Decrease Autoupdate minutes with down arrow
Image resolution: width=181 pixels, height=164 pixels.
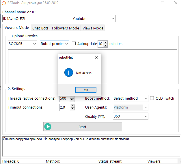coord(106,45)
